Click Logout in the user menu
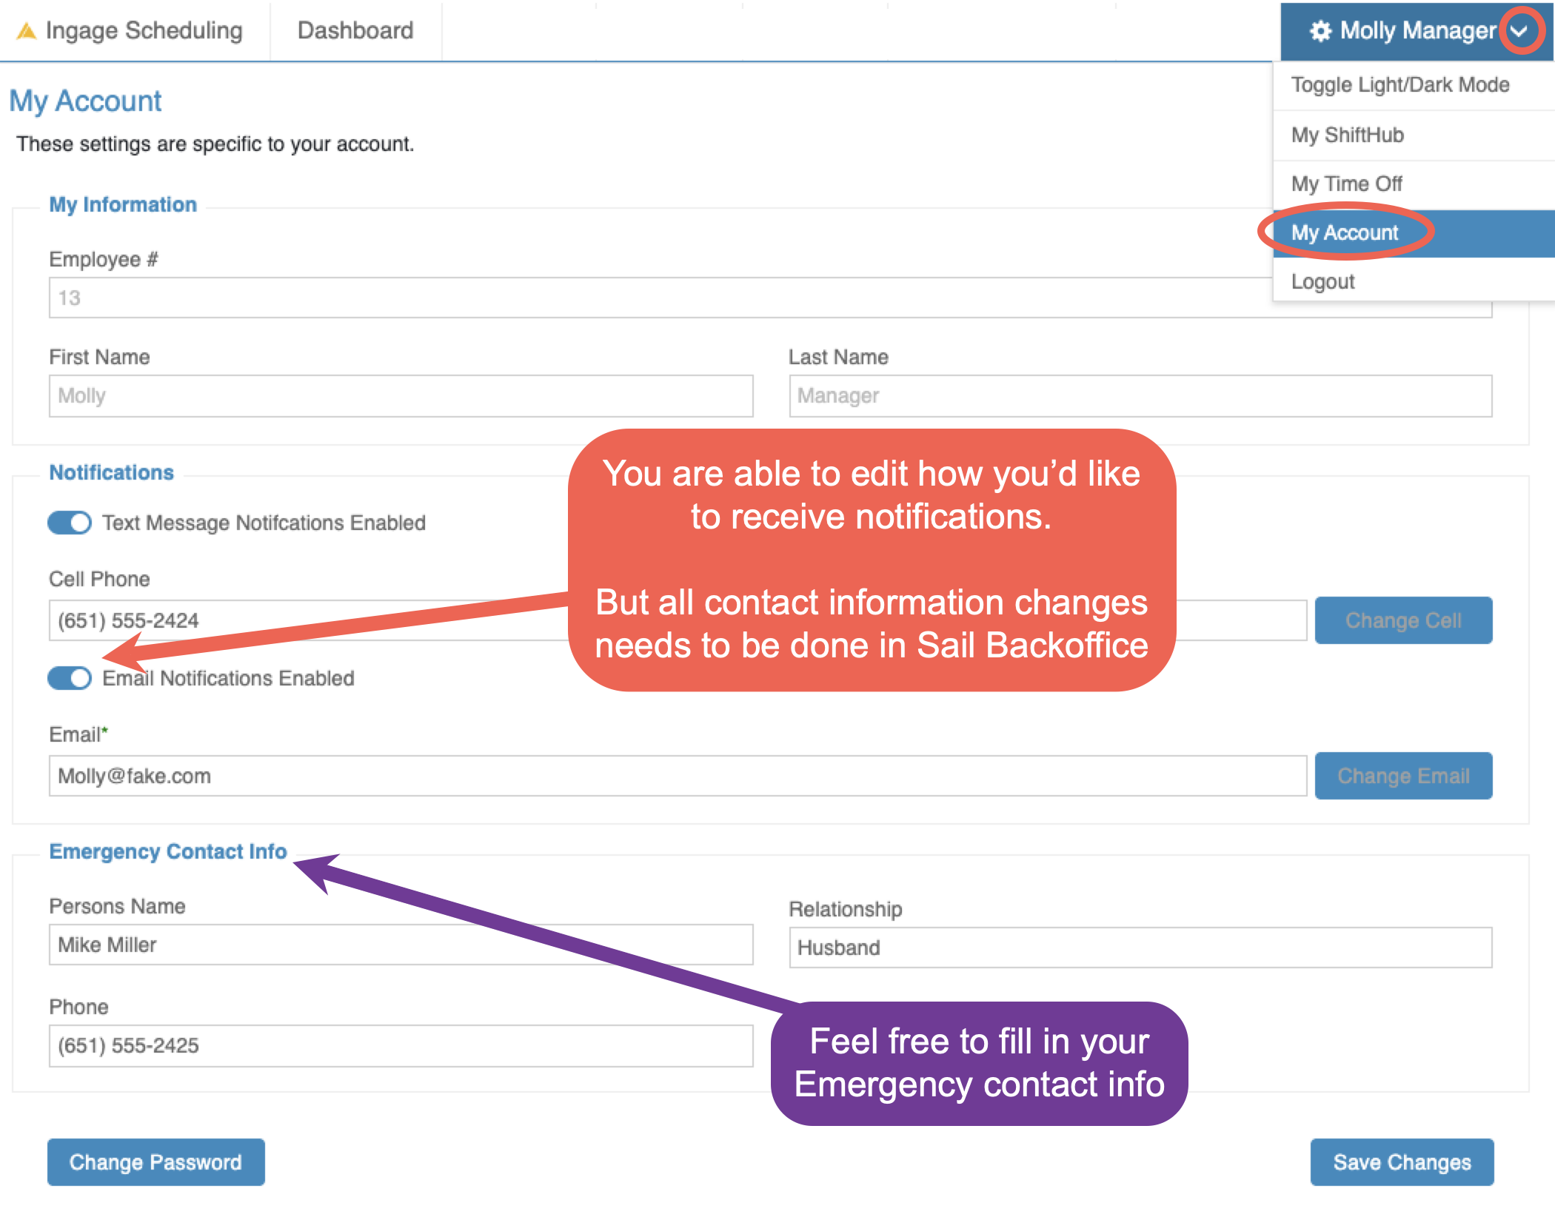Image resolution: width=1555 pixels, height=1217 pixels. (x=1322, y=282)
